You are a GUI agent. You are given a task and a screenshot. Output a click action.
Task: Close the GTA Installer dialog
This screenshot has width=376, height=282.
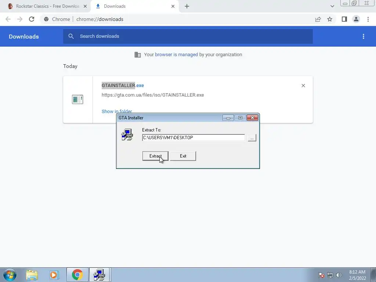pyautogui.click(x=252, y=118)
